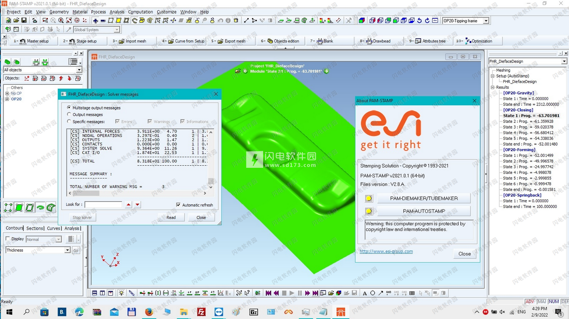569x319 pixels.
Task: Select Multistage output messages radio button
Action: tap(69, 108)
